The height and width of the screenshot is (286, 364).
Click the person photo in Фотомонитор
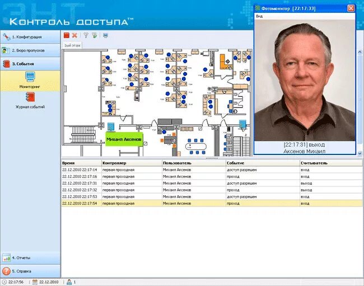click(x=305, y=80)
